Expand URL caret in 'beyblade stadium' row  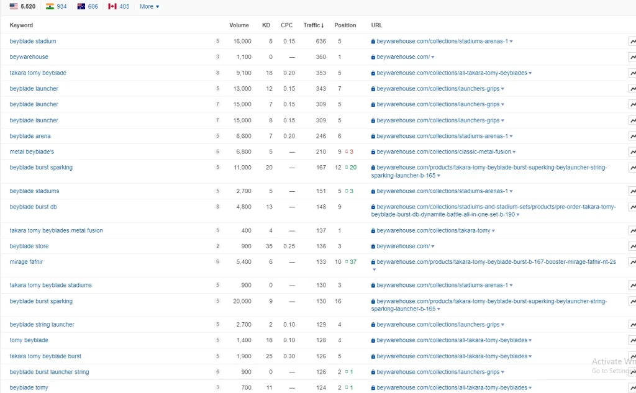point(511,42)
